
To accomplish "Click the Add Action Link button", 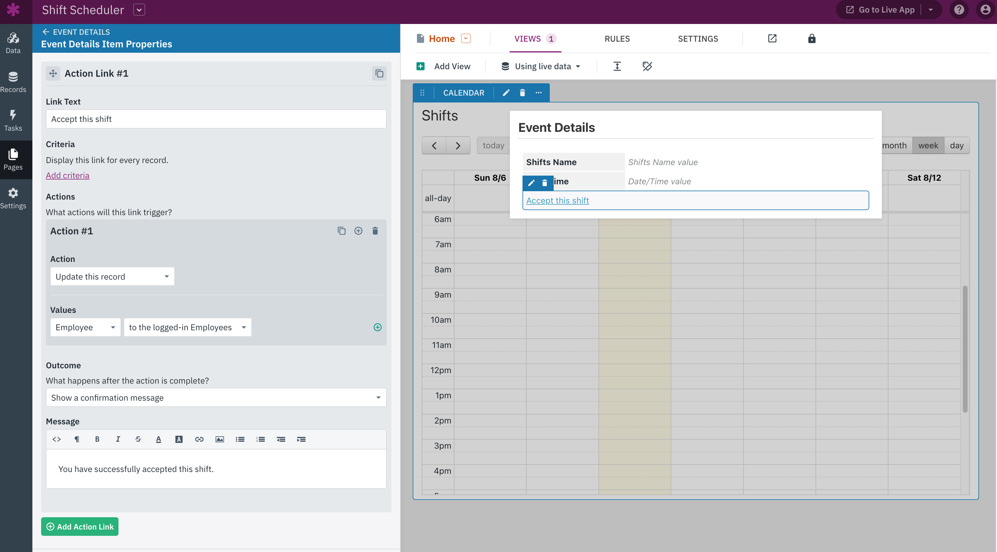I will (x=80, y=527).
